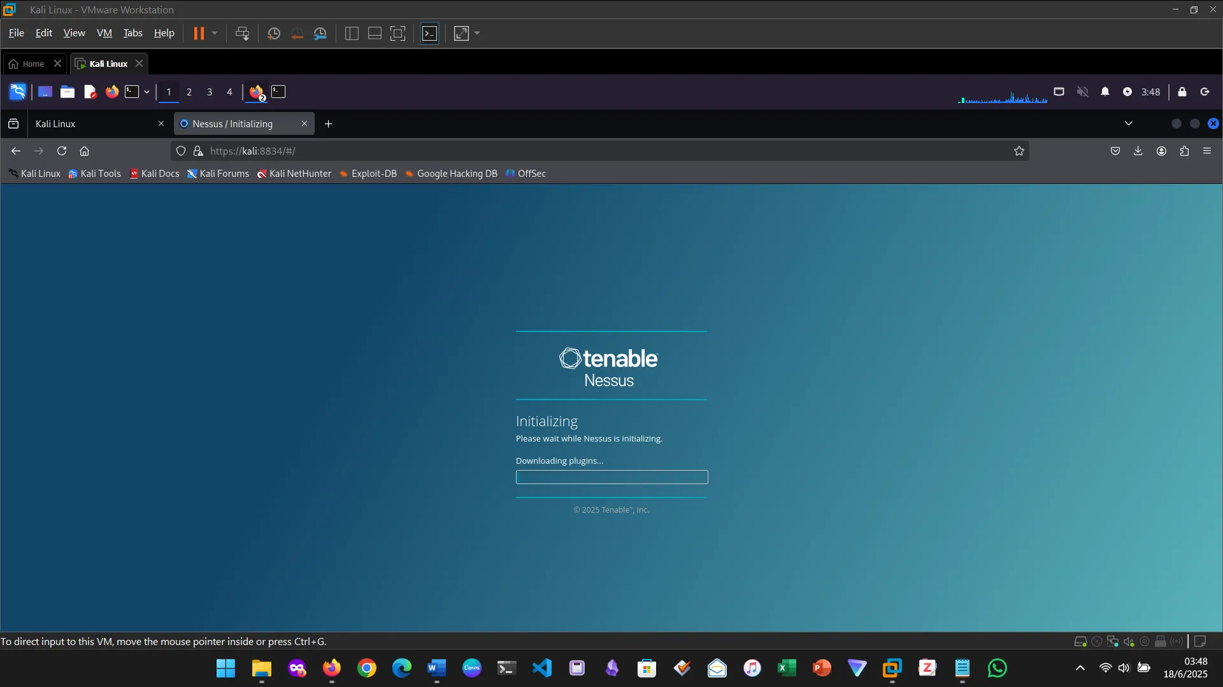Open Firefox downloads panel icon

click(1138, 151)
